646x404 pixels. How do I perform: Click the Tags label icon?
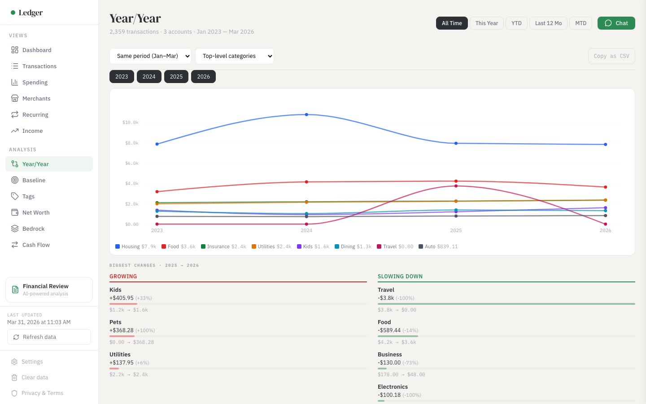click(x=15, y=196)
